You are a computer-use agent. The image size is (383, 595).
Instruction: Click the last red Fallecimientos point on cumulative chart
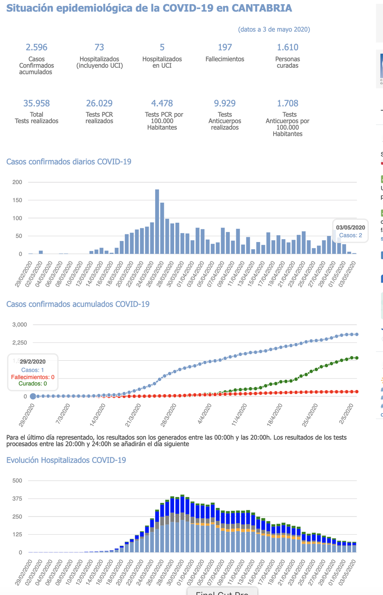[356, 391]
